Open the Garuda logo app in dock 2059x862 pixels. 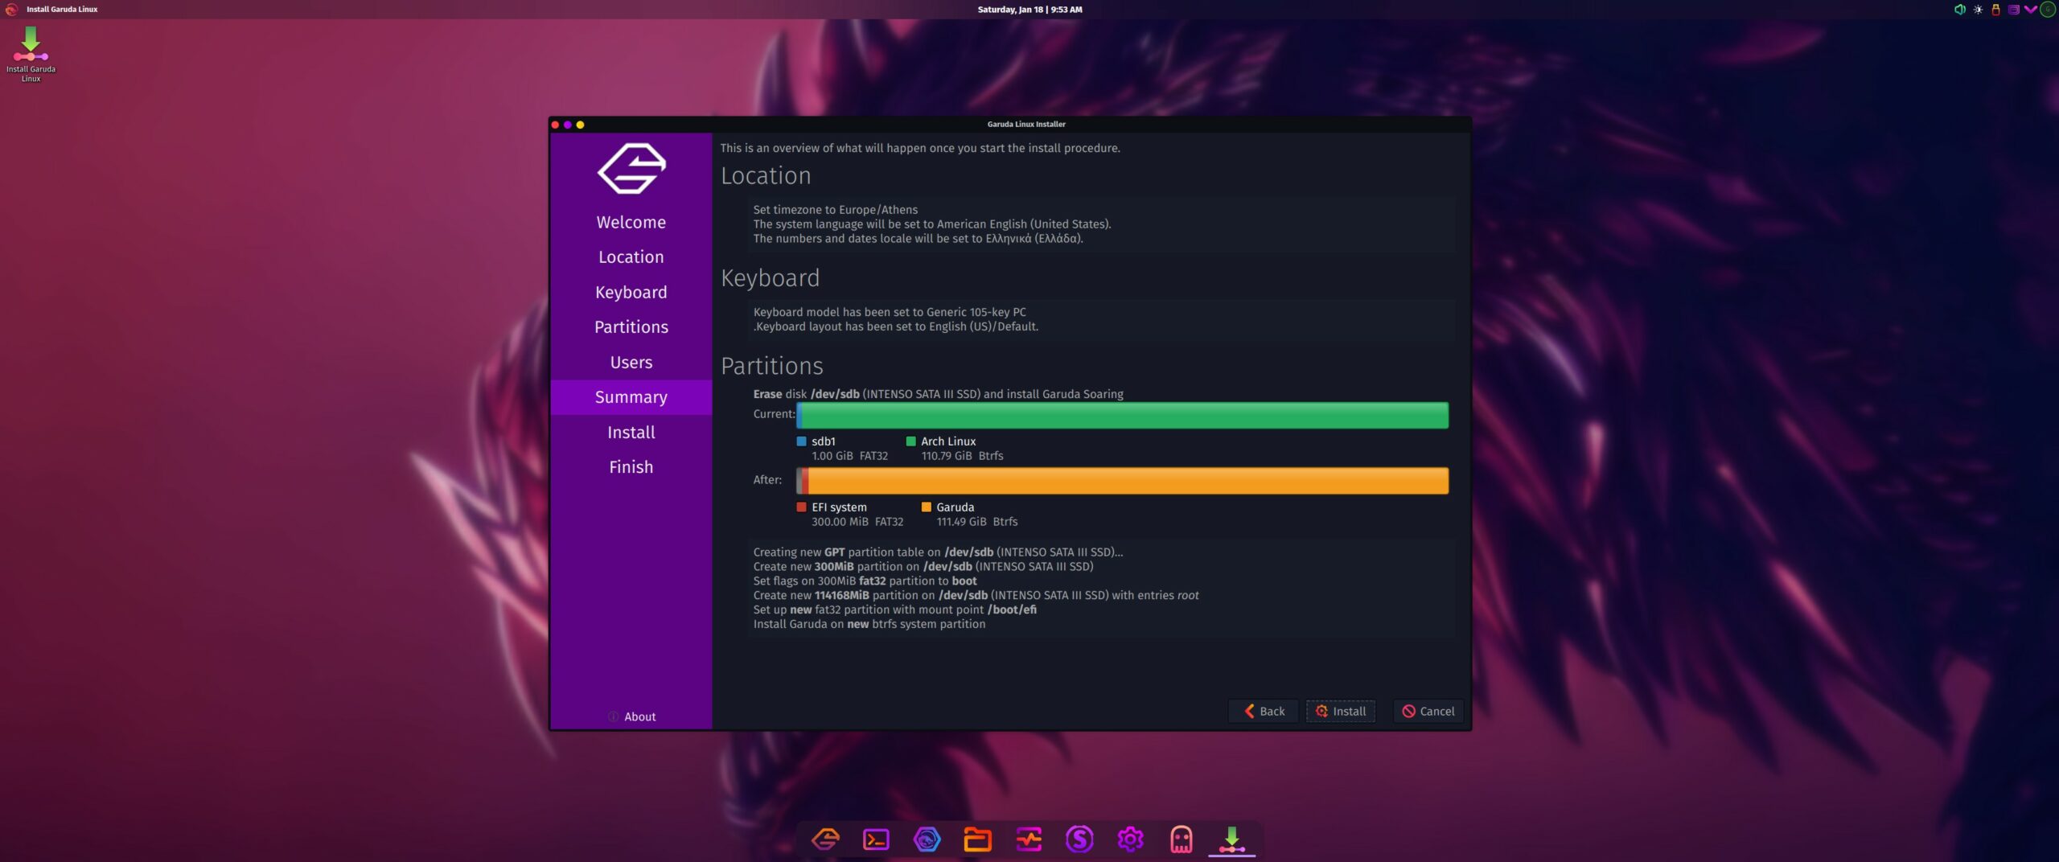click(x=825, y=839)
